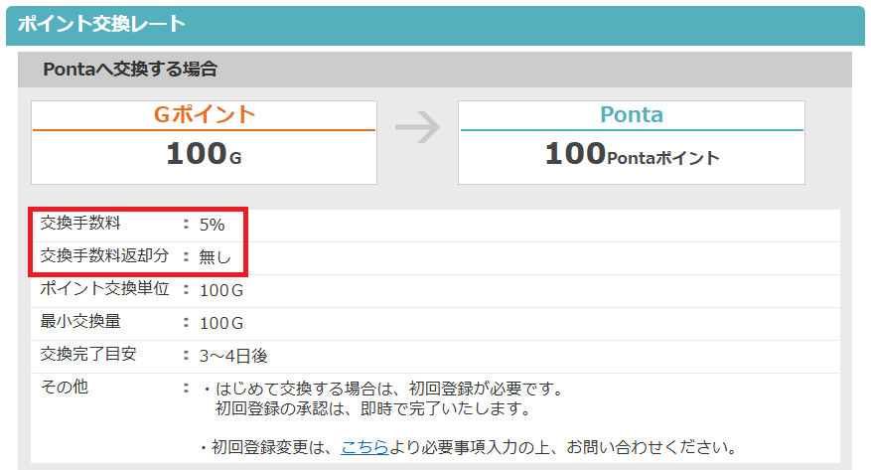Click the ポイント交換単位 label
Viewport: 871px width, 470px height.
point(105,289)
